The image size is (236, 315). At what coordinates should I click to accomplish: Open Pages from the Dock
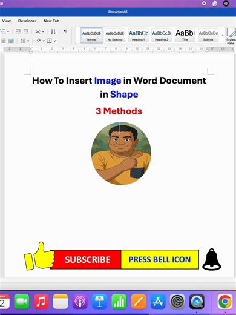click(x=139, y=302)
